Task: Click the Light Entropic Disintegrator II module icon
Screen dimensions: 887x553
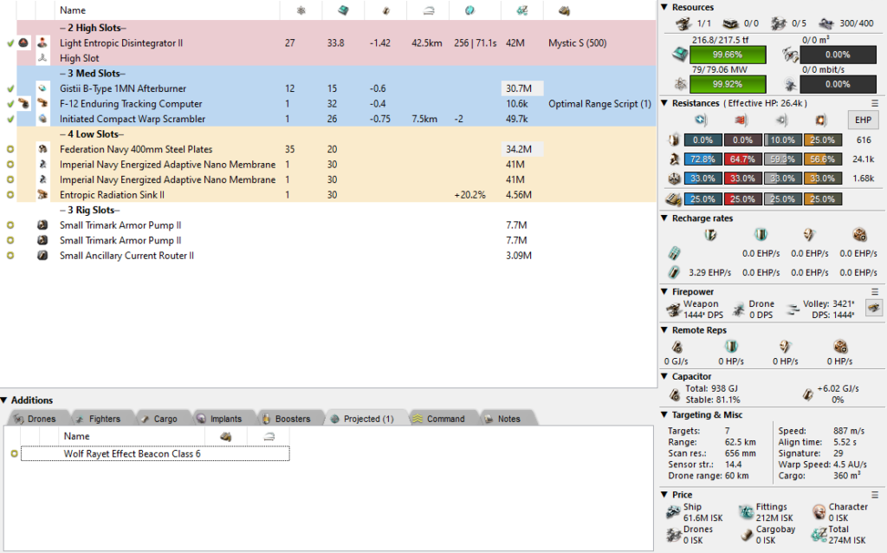Action: pos(42,42)
